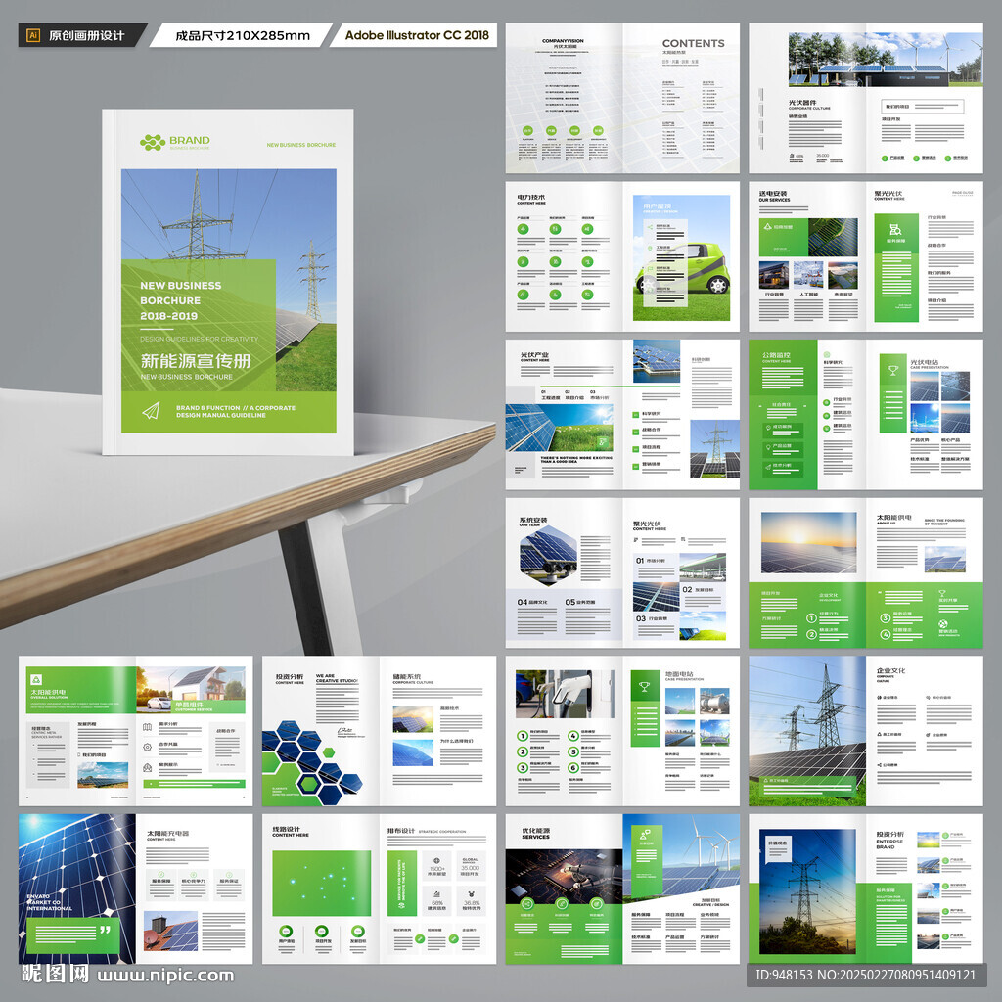Click the open book icon beside 需求分析
Screen dimensions: 1002x1002
(147, 727)
